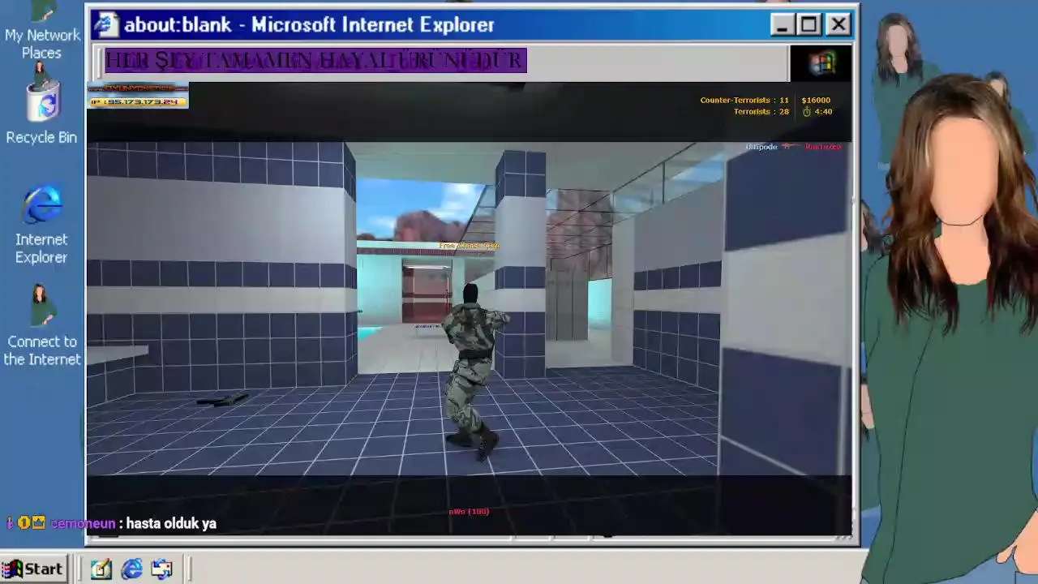Maximize the about:blank Internet Explorer window
Screen dimensions: 1038x584
pyautogui.click(x=809, y=25)
